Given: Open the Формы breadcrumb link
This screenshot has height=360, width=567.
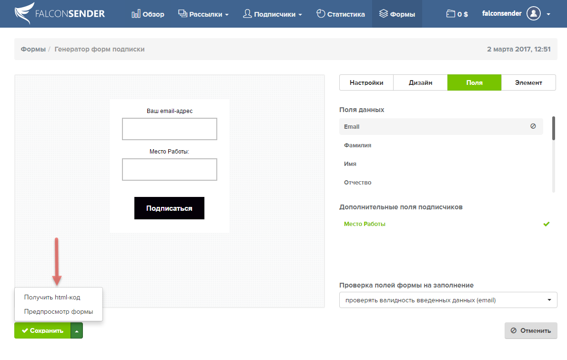Looking at the screenshot, I should click(x=33, y=49).
